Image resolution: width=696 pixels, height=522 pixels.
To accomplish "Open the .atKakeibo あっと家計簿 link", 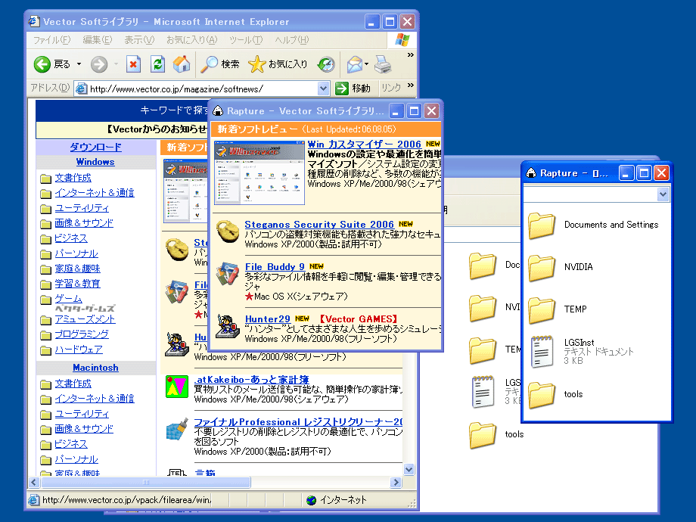I will tap(251, 380).
